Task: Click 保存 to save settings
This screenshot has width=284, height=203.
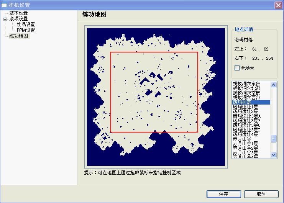Action: tap(224, 194)
